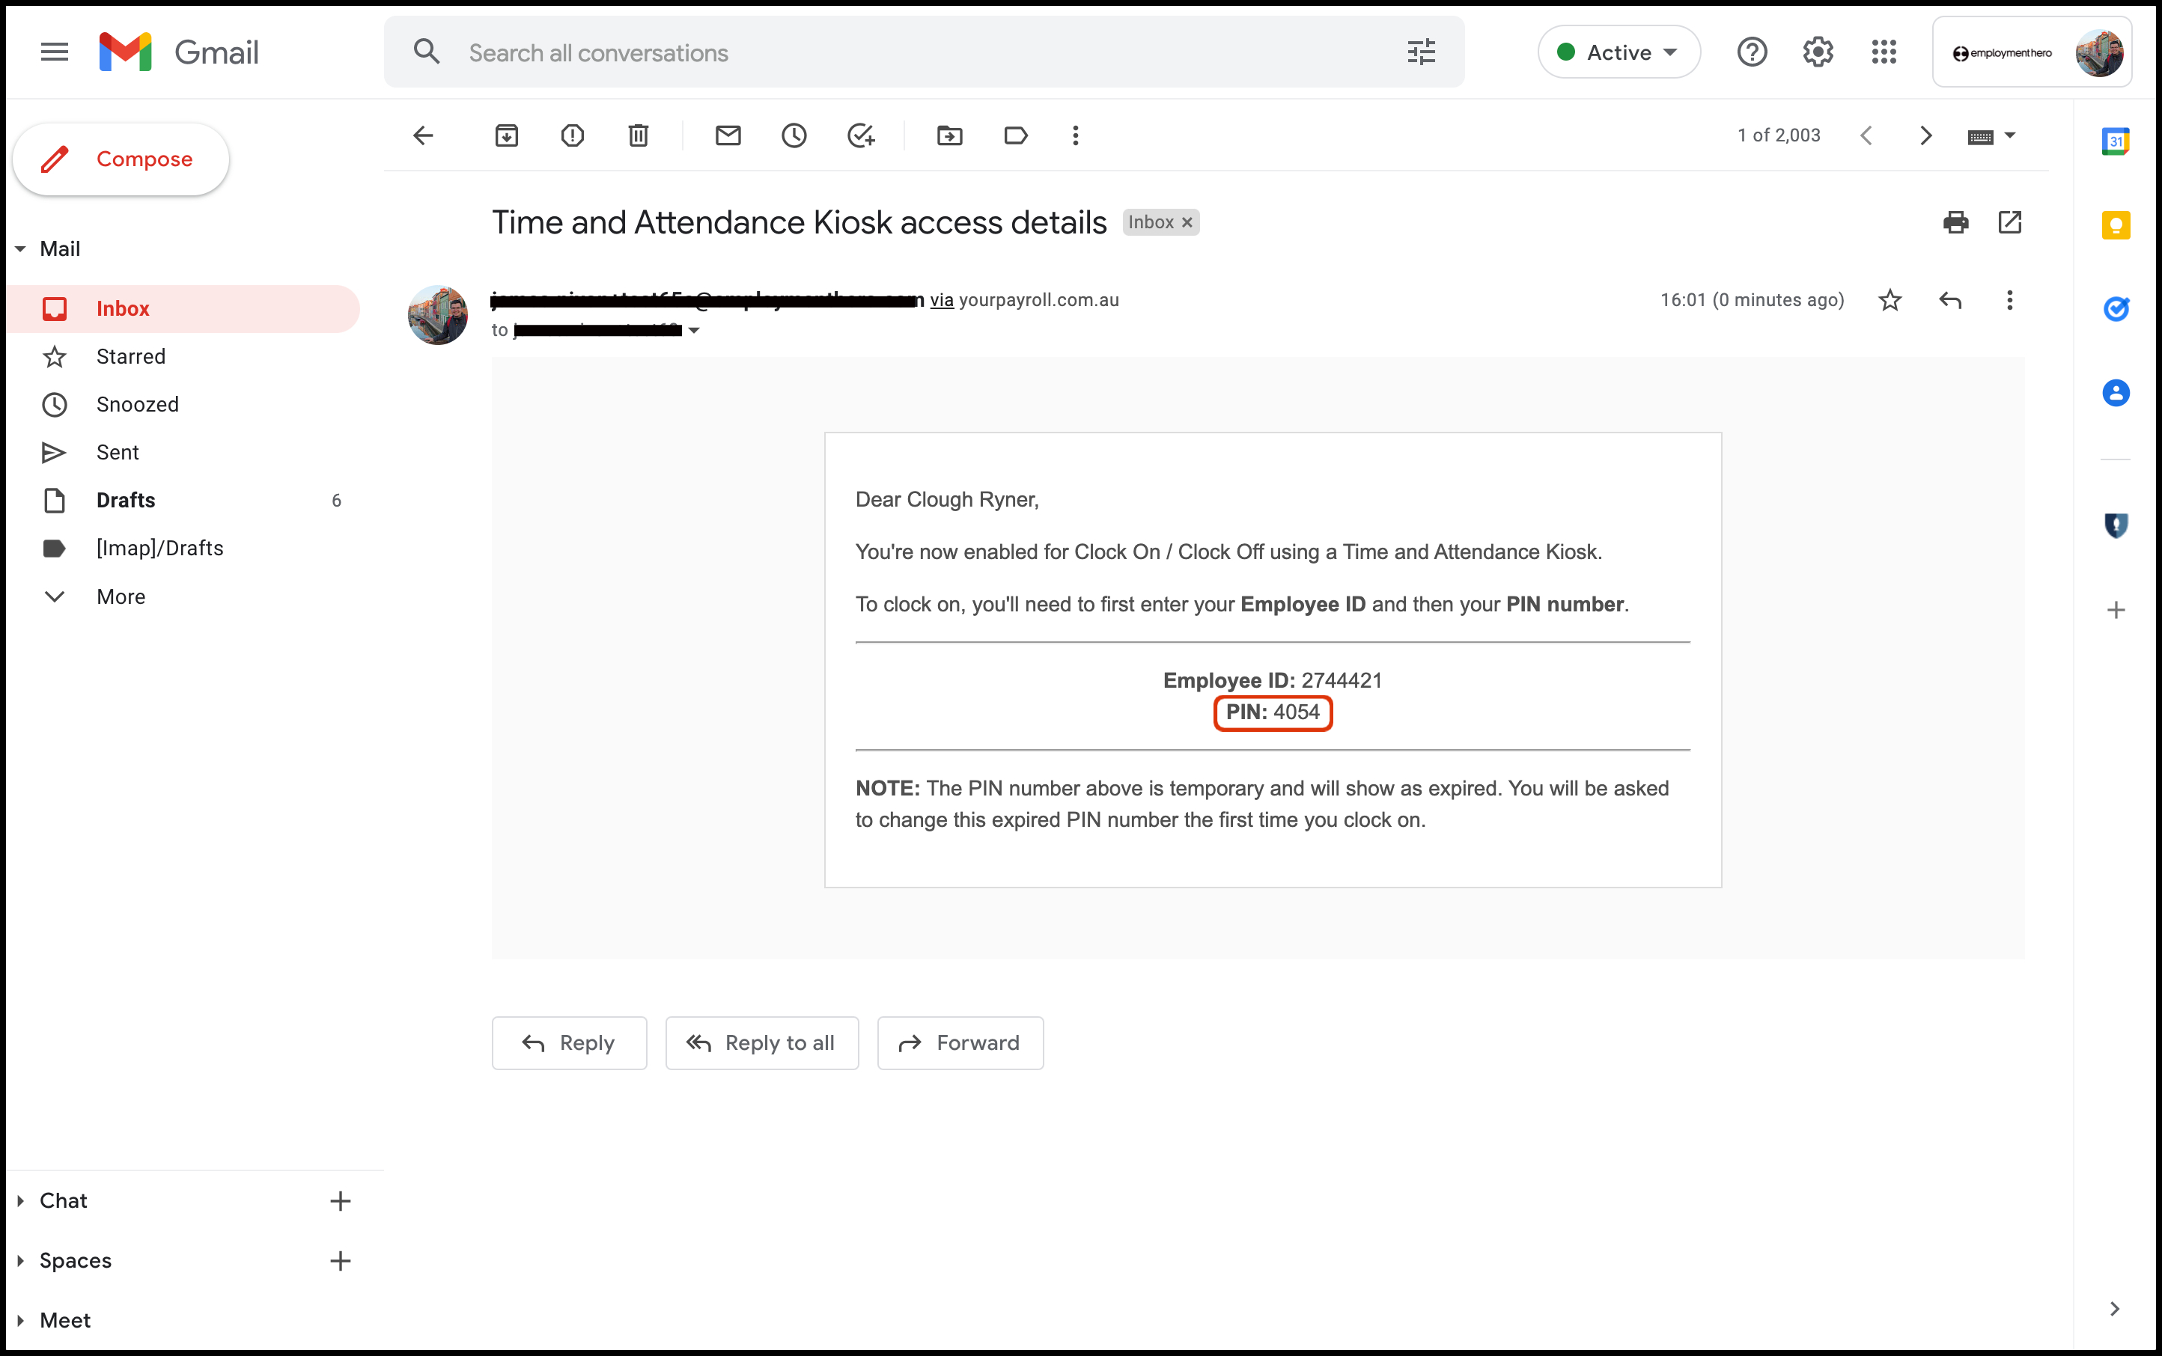2162x1356 pixels.
Task: Click the Compose button
Action: (121, 159)
